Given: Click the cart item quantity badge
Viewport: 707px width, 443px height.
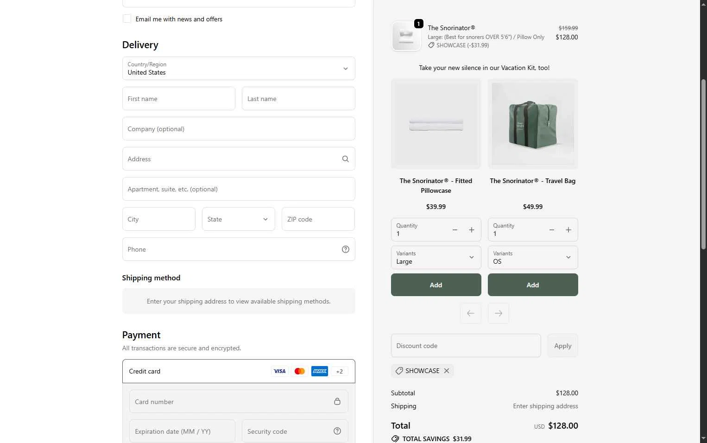Looking at the screenshot, I should [419, 24].
